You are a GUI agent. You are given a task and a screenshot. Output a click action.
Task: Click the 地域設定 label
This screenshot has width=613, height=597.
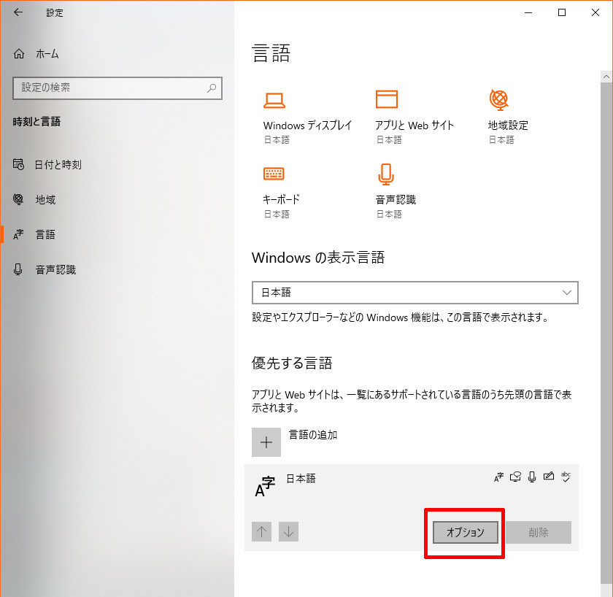click(508, 126)
